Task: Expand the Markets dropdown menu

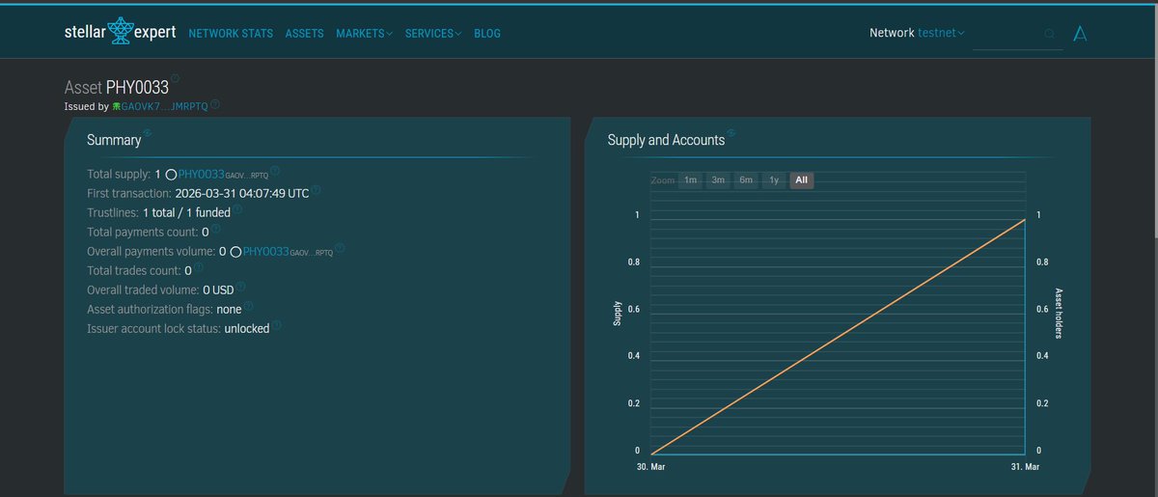Action: tap(364, 33)
